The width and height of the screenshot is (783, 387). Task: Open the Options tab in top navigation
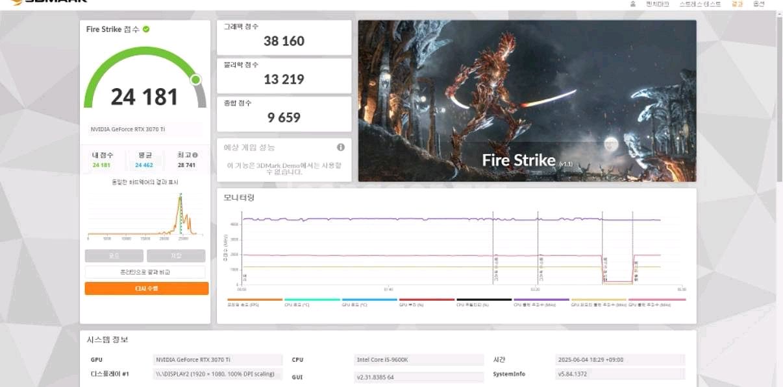tap(758, 4)
